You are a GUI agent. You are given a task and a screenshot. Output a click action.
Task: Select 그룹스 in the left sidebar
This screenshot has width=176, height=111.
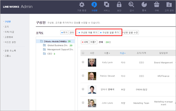pyautogui.click(x=8, y=56)
